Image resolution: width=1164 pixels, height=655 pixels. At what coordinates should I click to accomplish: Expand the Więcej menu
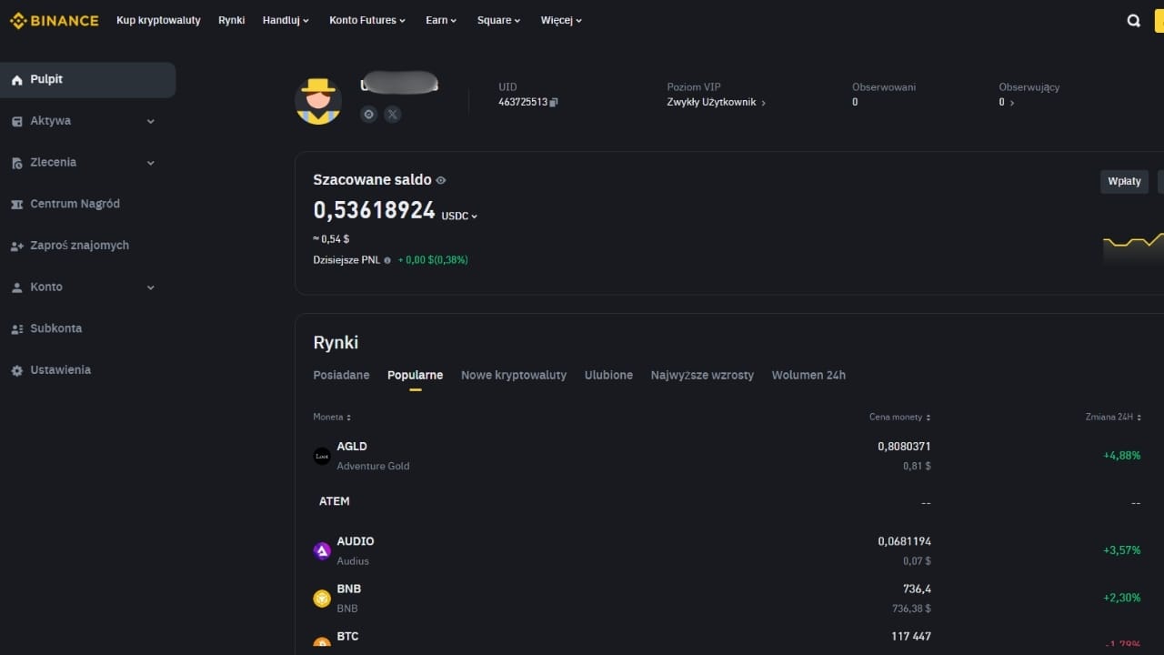click(x=561, y=20)
